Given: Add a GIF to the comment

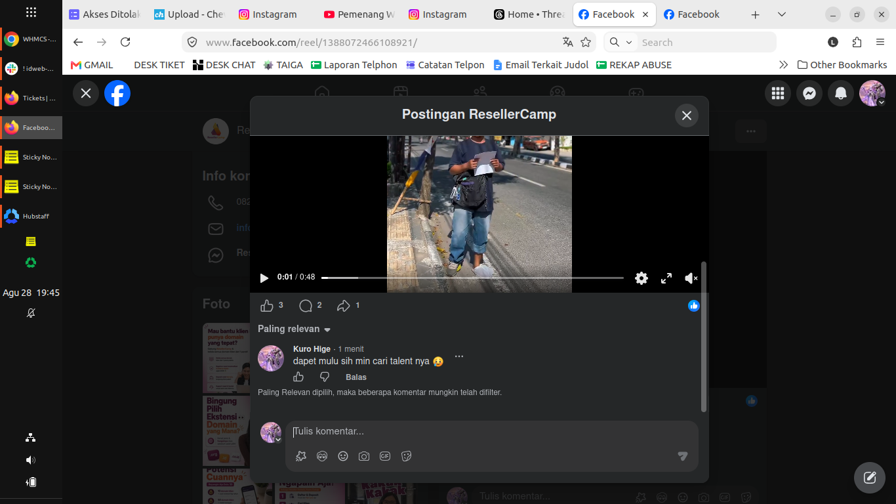Looking at the screenshot, I should coord(385,456).
